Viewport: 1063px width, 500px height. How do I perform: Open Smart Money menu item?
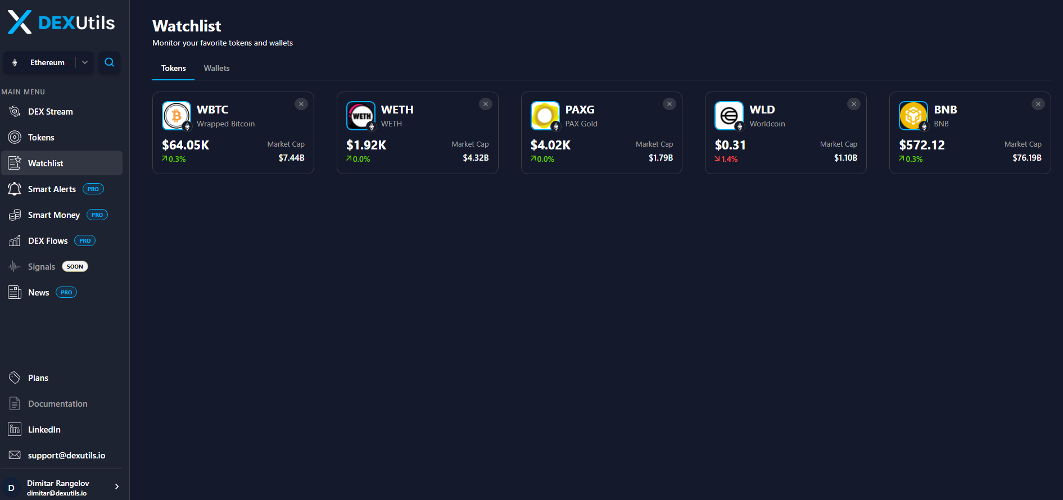pos(62,215)
